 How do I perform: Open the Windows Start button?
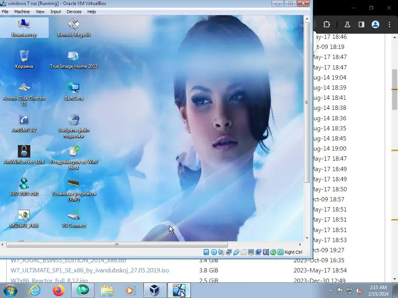coord(10,290)
